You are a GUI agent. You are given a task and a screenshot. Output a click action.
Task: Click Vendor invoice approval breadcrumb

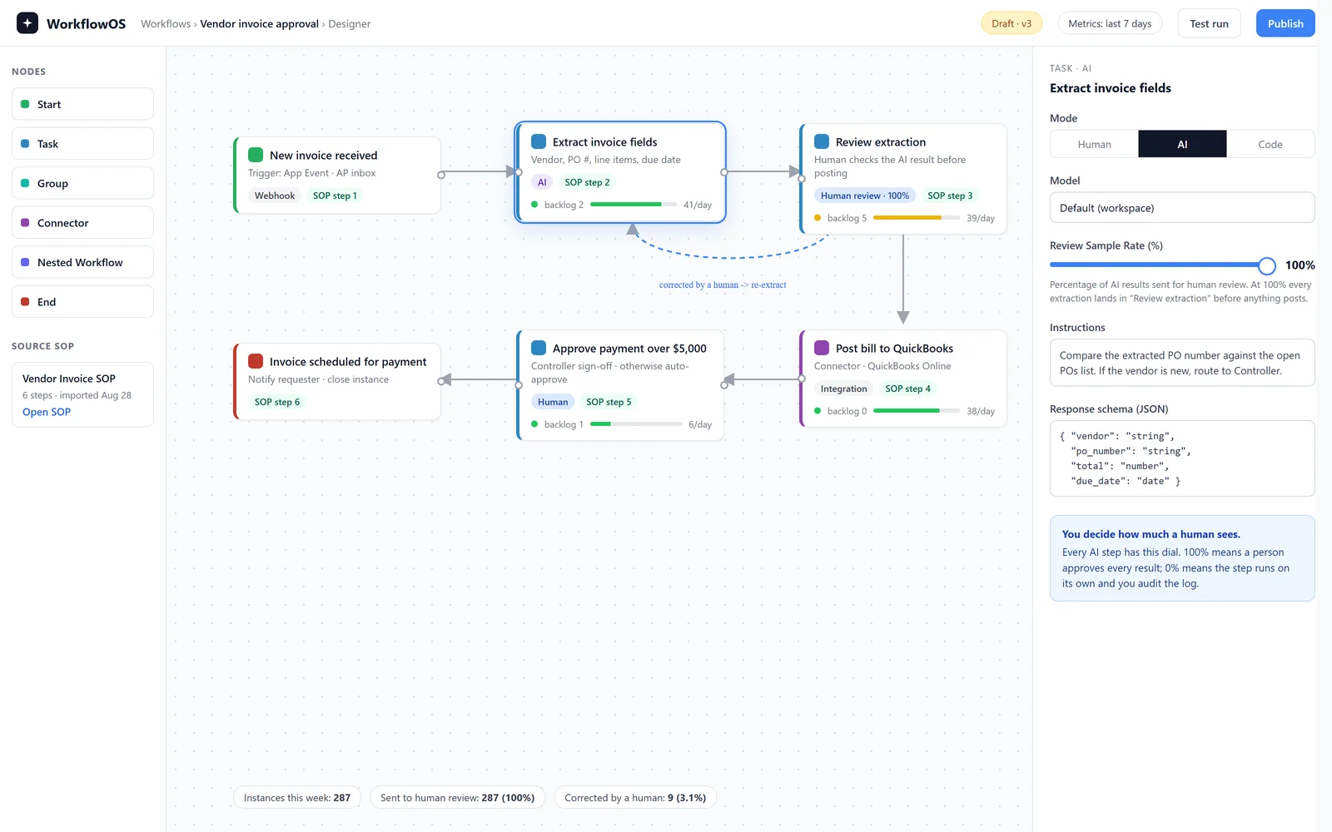tap(259, 24)
